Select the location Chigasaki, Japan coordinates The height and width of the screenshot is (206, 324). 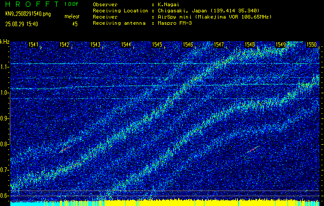click(209, 10)
